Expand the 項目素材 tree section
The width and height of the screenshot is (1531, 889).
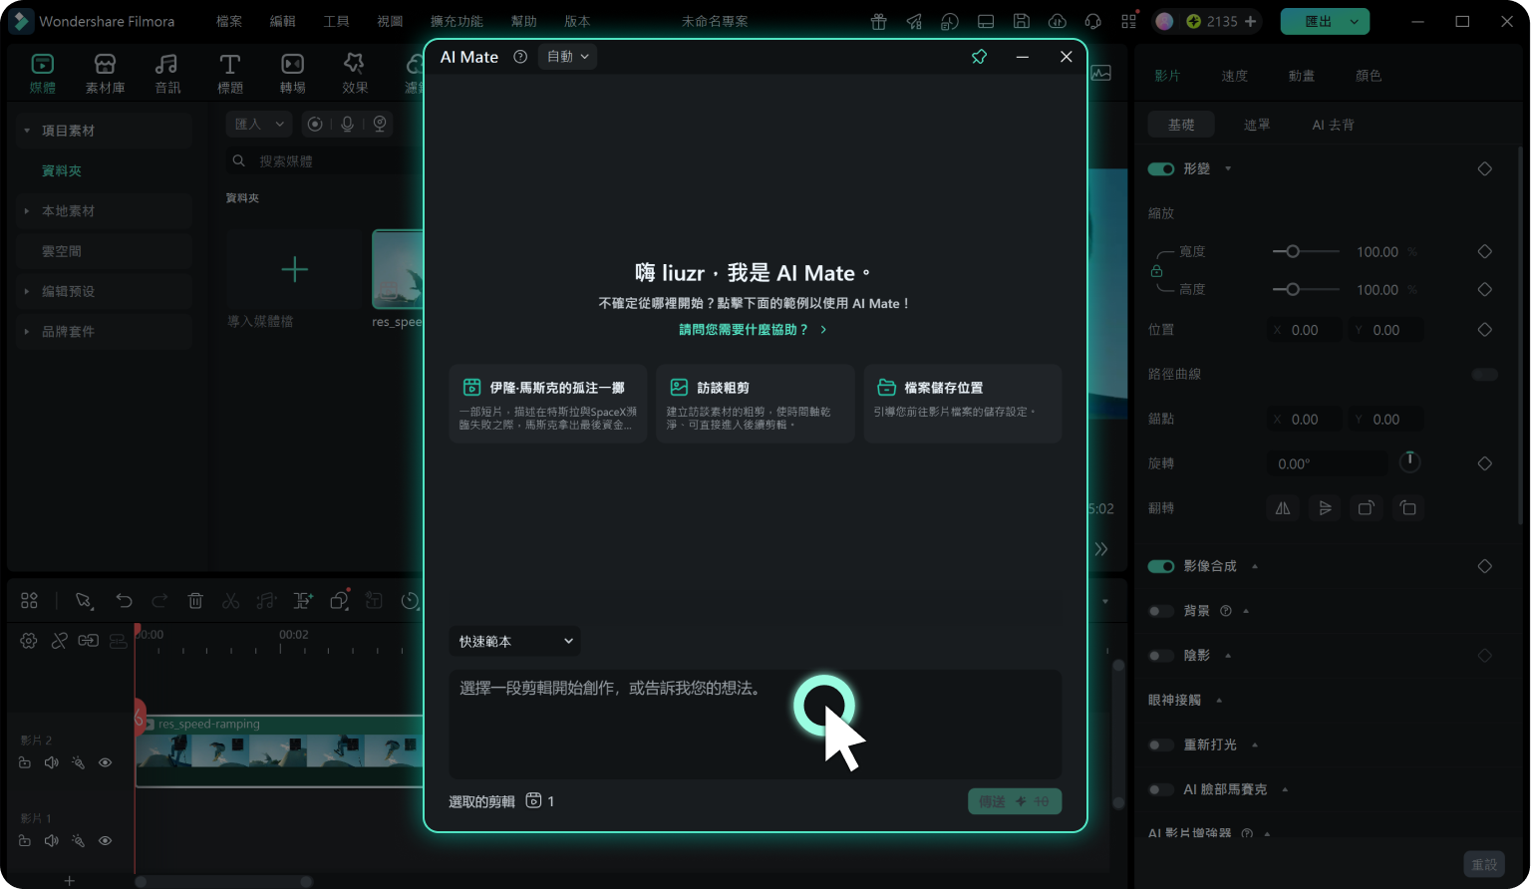[x=27, y=131]
